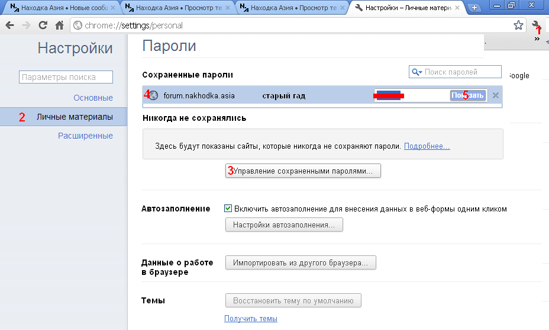The image size is (549, 330).
Task: Toggle the Включить автозаполнение checkbox
Action: [228, 209]
